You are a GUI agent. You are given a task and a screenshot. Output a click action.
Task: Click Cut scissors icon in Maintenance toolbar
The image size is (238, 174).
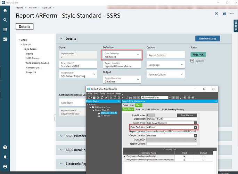point(111,97)
